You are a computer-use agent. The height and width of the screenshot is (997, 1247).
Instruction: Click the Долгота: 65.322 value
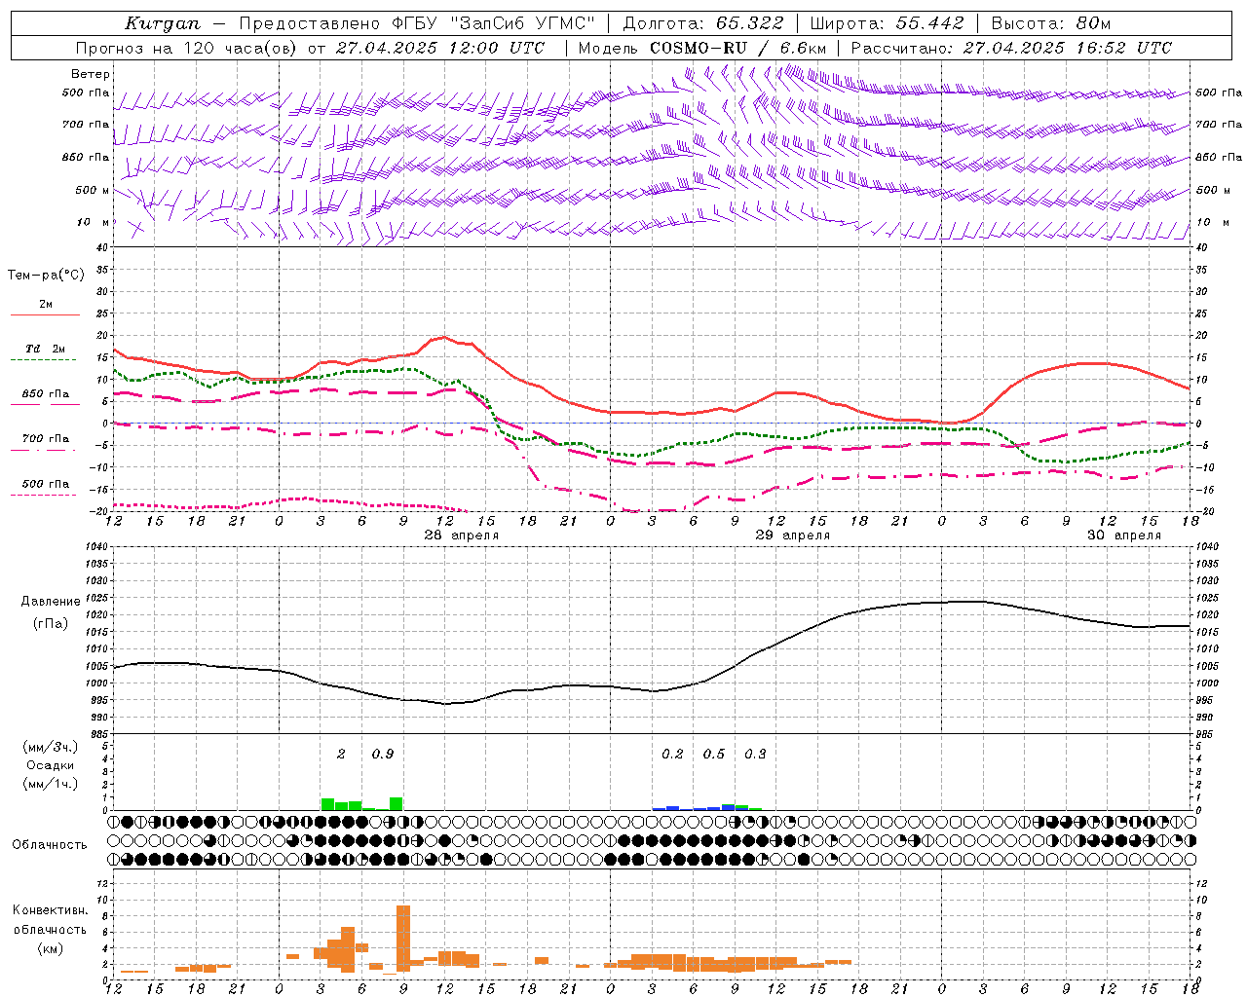(x=702, y=23)
